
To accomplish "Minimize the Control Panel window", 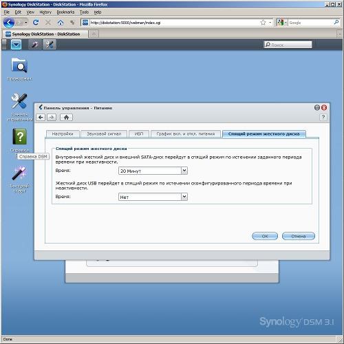I will (317, 107).
